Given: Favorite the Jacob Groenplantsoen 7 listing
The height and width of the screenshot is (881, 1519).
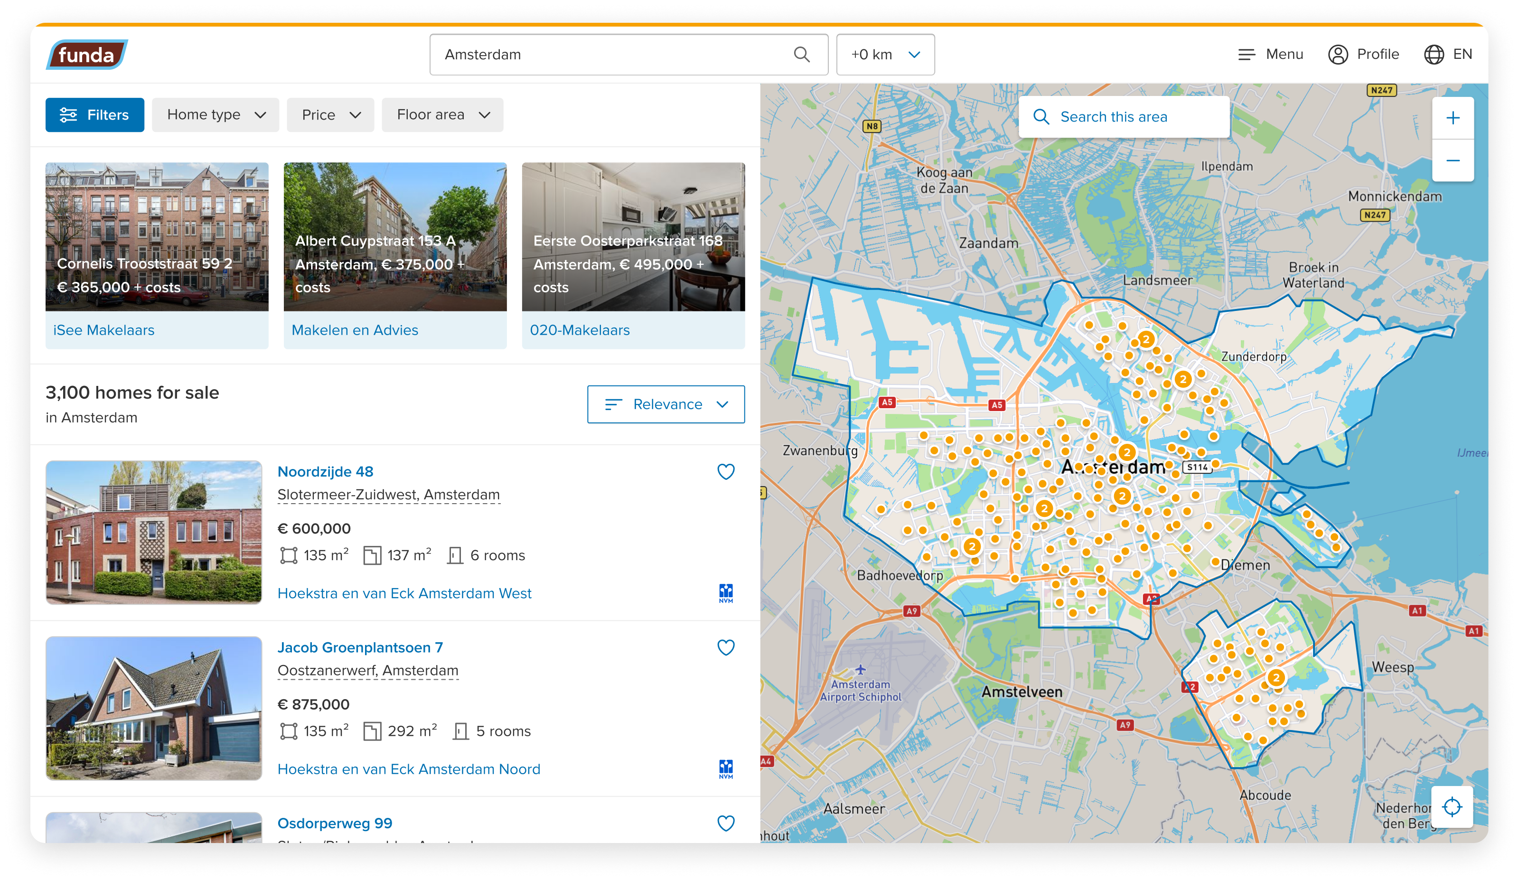Looking at the screenshot, I should tap(726, 648).
